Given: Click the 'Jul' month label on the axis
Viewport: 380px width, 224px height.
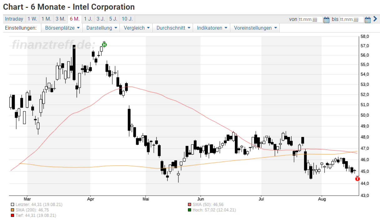Looking at the screenshot, I should (x=261, y=199).
